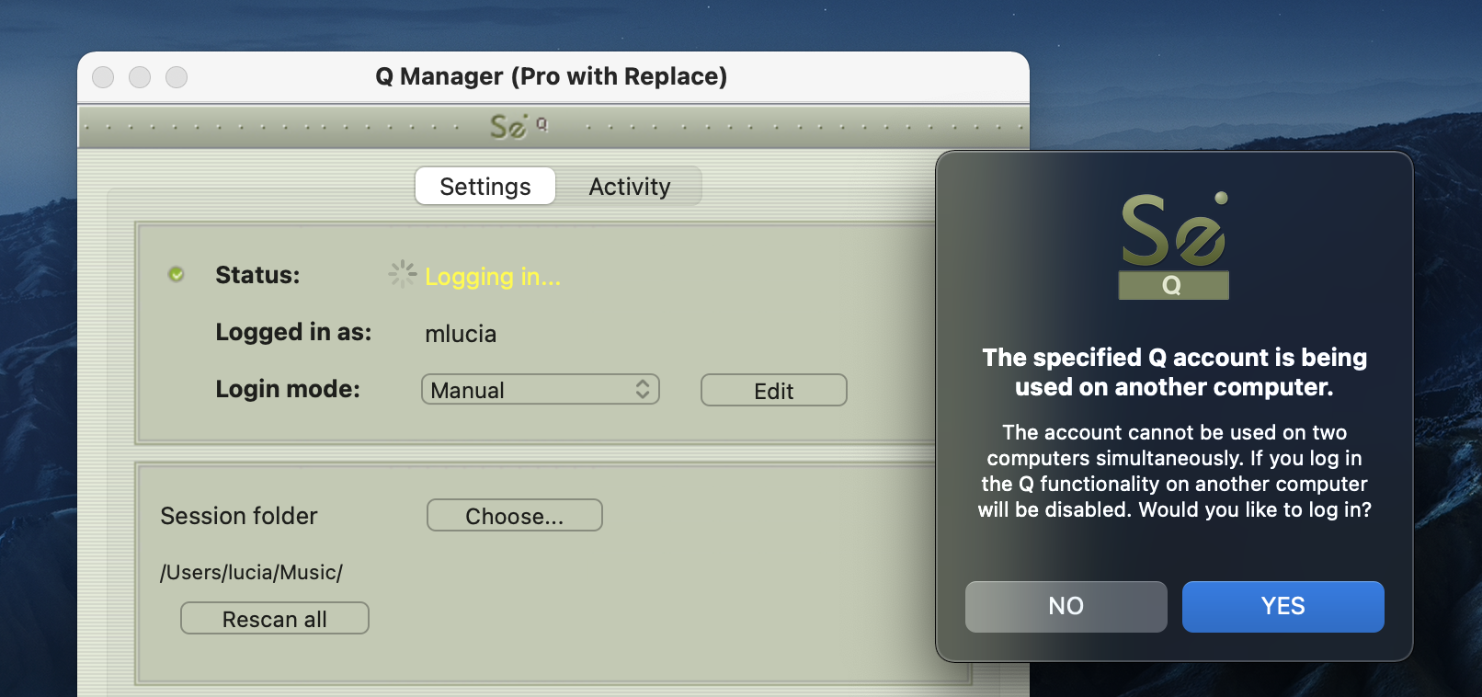Click the Edit button beside Login mode
The image size is (1482, 697).
click(x=773, y=391)
